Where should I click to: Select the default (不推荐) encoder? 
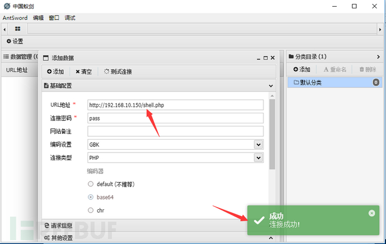pyautogui.click(x=91, y=184)
